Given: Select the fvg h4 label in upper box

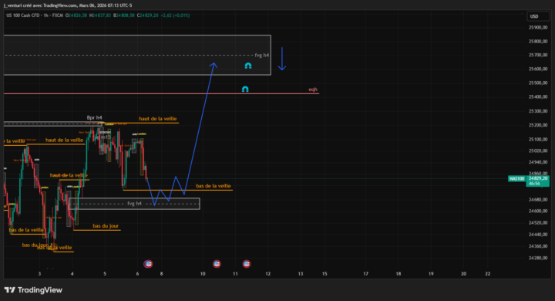Looking at the screenshot, I should [262, 56].
